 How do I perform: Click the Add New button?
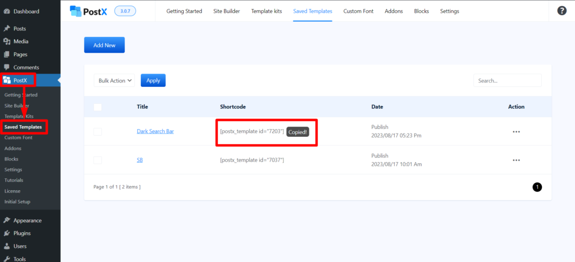pyautogui.click(x=104, y=45)
